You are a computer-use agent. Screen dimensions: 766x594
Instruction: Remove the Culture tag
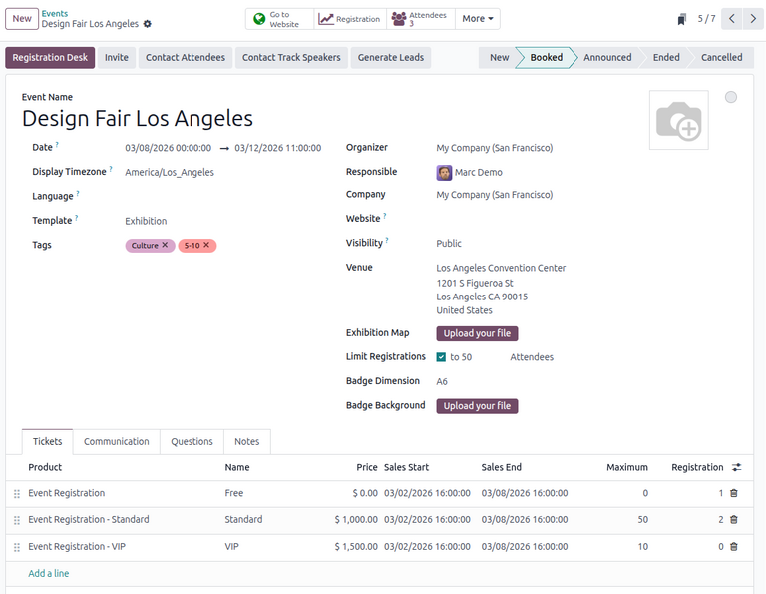[166, 245]
